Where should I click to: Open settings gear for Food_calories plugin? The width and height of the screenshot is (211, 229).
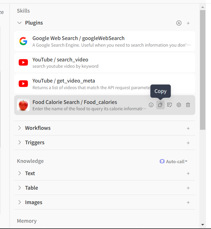(179, 105)
